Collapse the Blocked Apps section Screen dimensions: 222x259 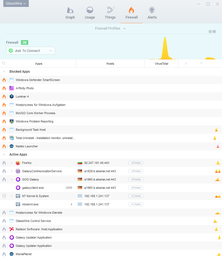pyautogui.click(x=4, y=72)
